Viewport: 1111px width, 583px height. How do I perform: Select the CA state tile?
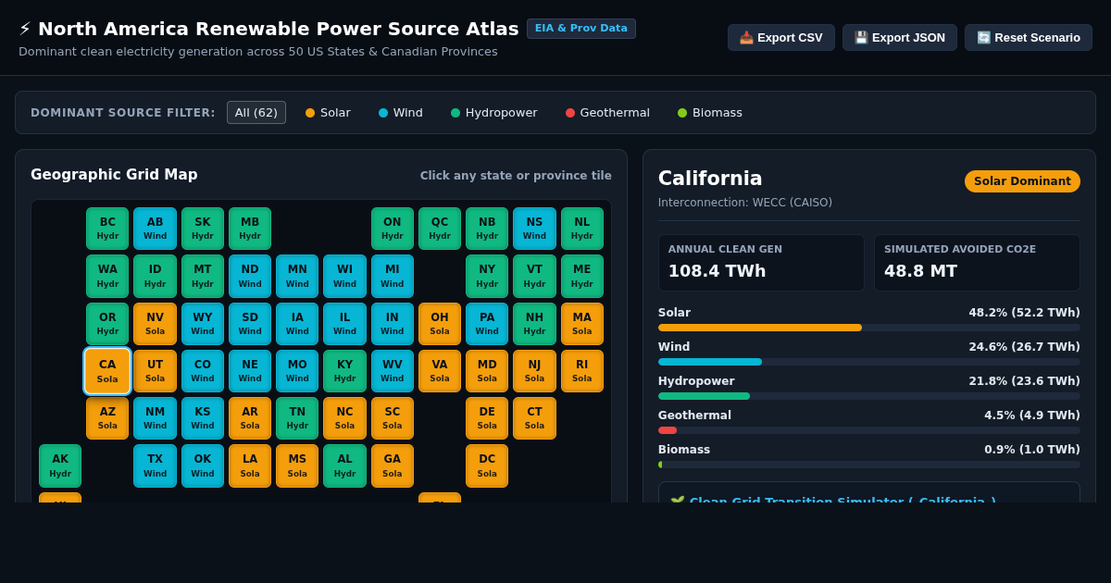point(107,371)
